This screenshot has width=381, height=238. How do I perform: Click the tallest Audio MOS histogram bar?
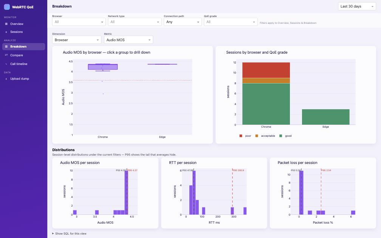tap(126, 193)
